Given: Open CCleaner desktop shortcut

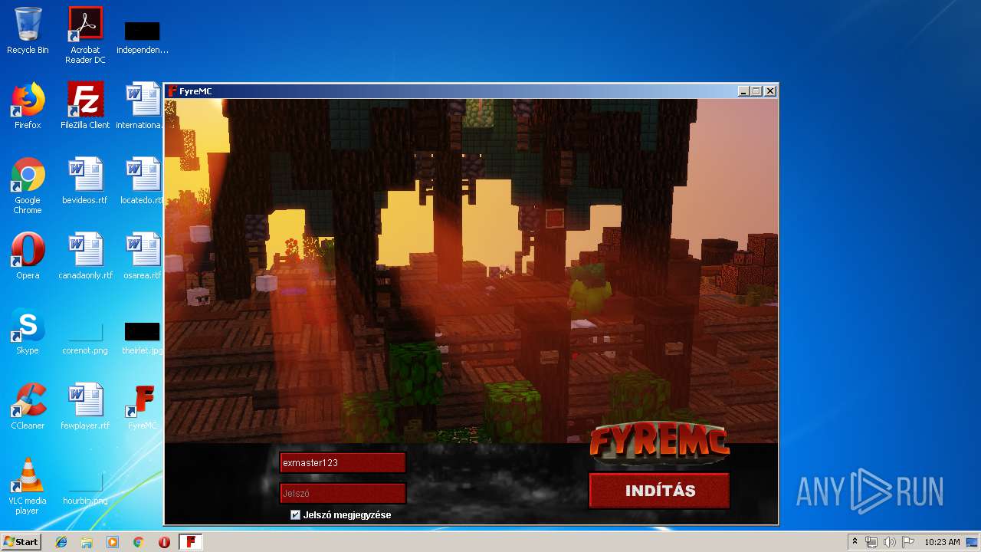Looking at the screenshot, I should (x=28, y=406).
